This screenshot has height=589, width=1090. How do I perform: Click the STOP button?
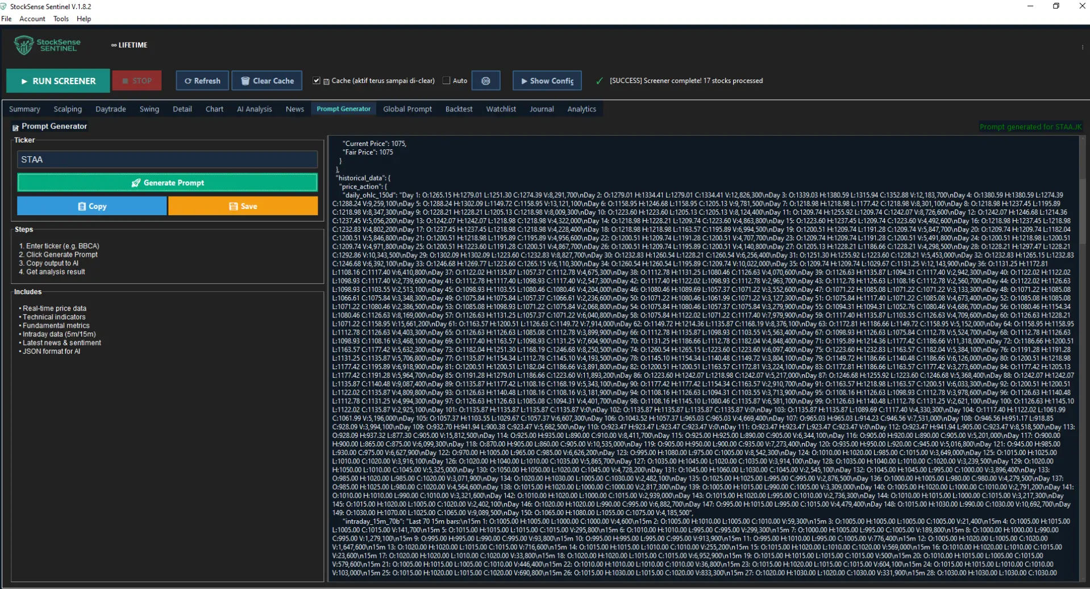[137, 81]
